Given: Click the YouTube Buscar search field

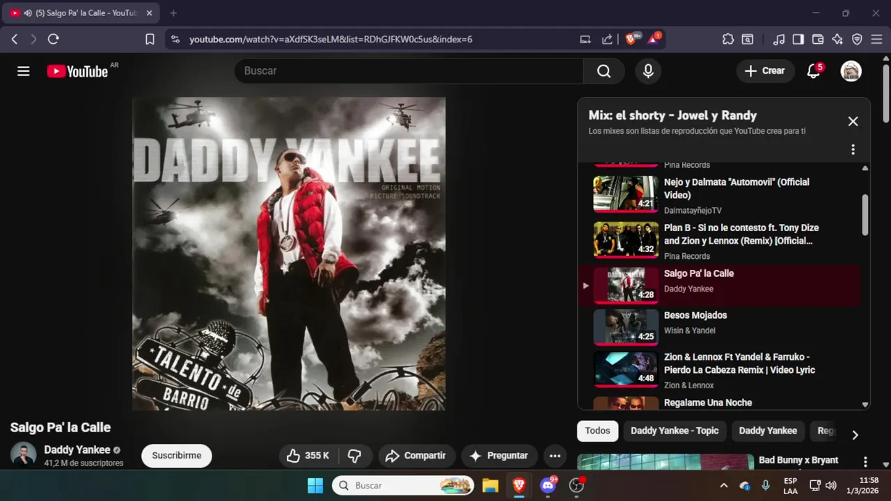Looking at the screenshot, I should click(409, 71).
